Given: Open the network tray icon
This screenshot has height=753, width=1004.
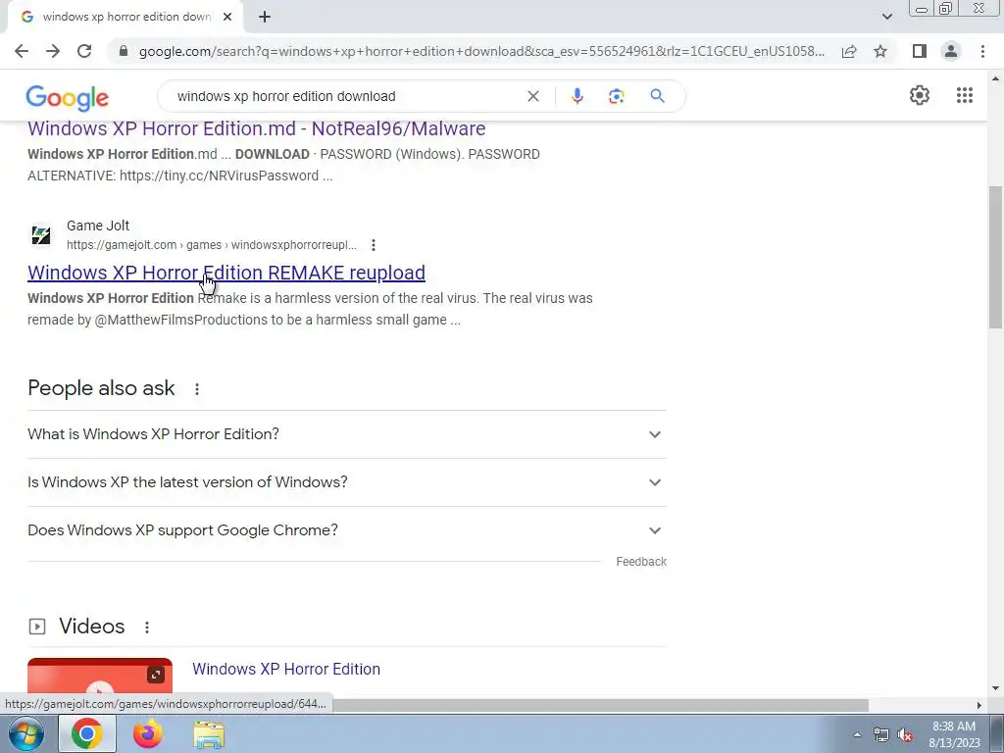Looking at the screenshot, I should coord(881,735).
